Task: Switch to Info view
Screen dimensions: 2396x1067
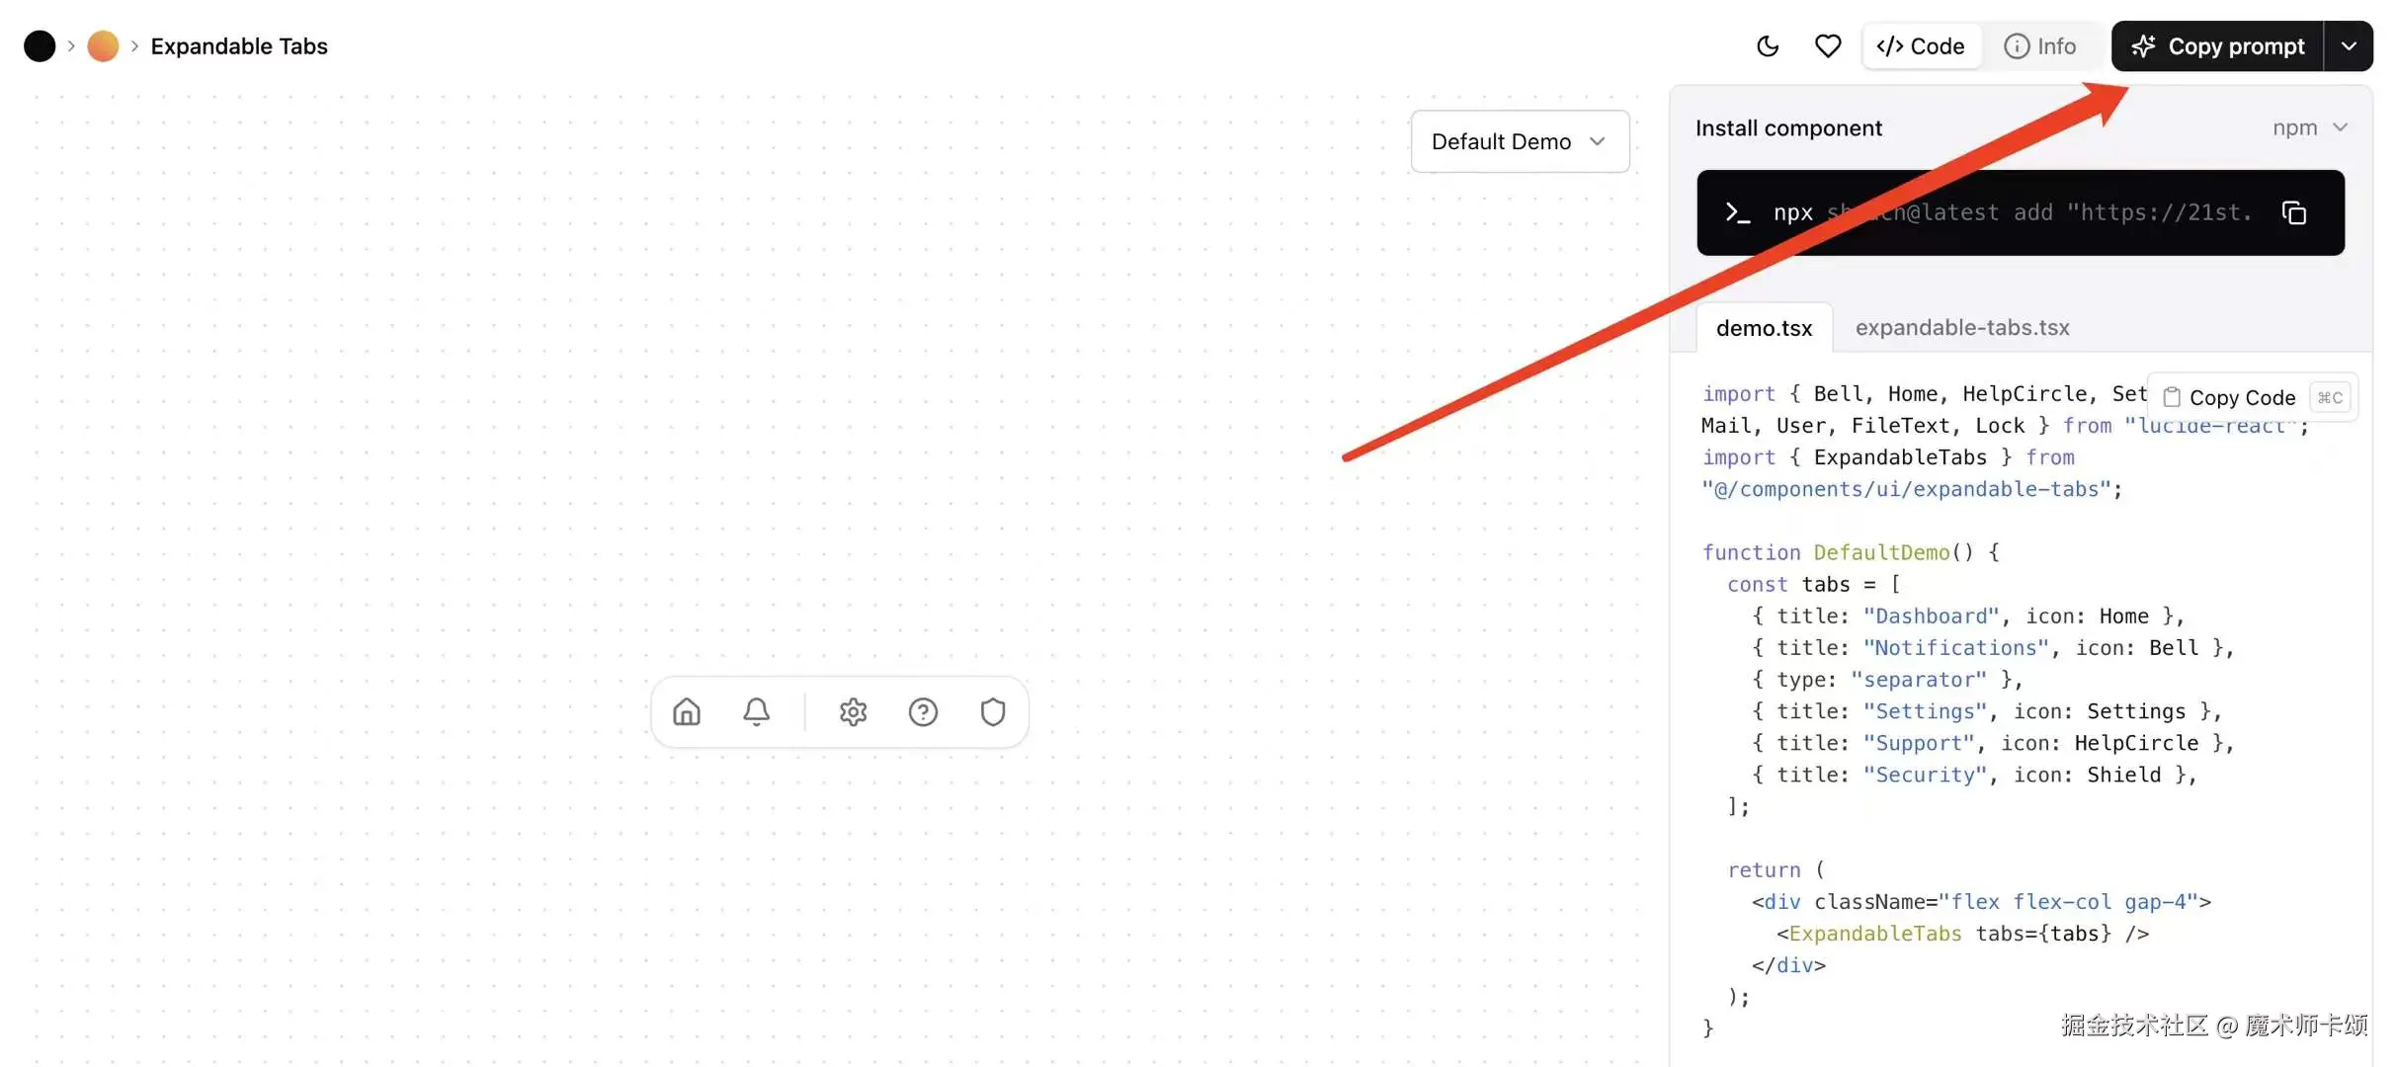Action: (2039, 46)
